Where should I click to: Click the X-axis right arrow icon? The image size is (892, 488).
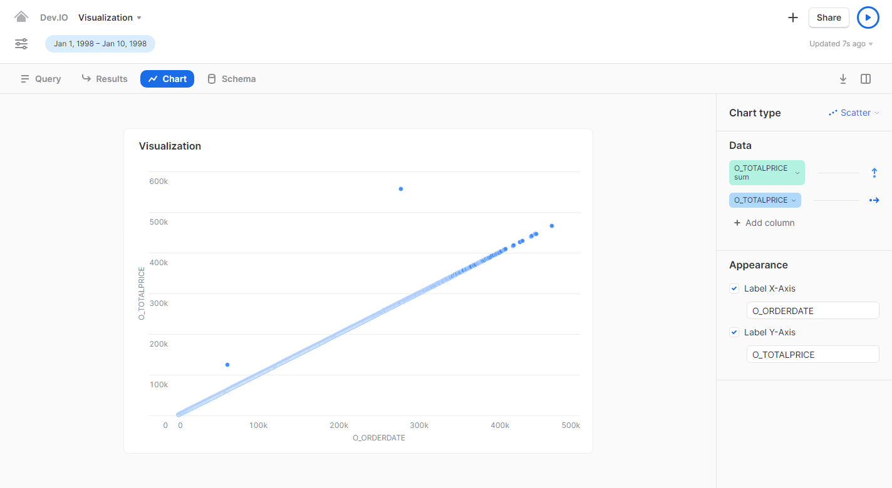(x=874, y=200)
